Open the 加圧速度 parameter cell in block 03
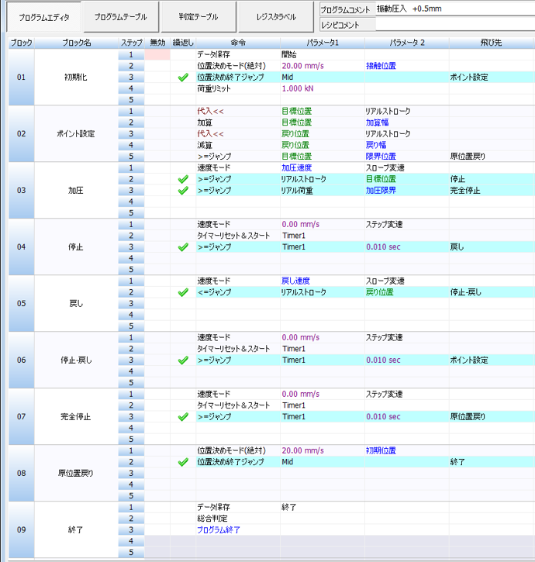This screenshot has width=535, height=562. coord(322,167)
